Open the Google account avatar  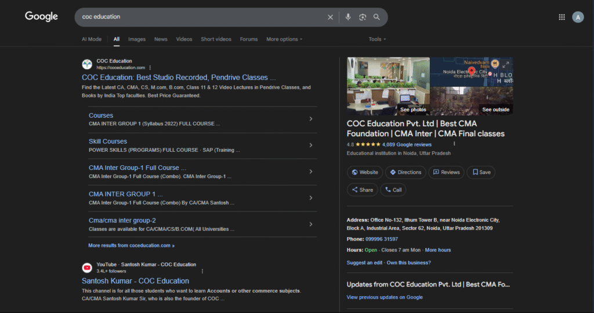[x=578, y=17]
